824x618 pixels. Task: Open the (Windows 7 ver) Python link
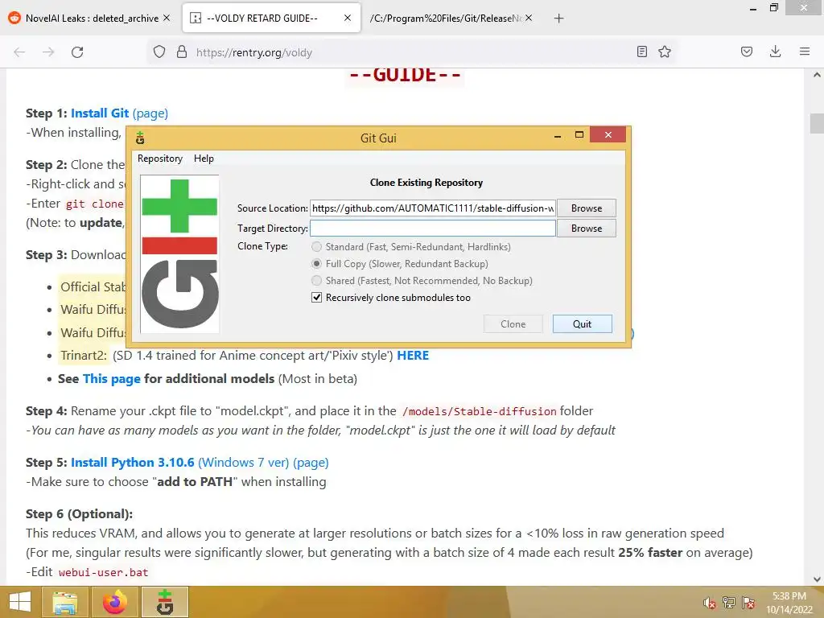(x=243, y=463)
